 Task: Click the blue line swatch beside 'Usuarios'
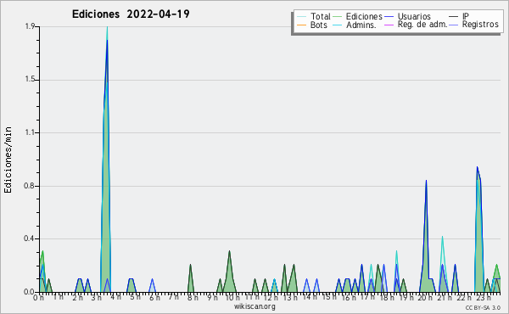point(389,17)
